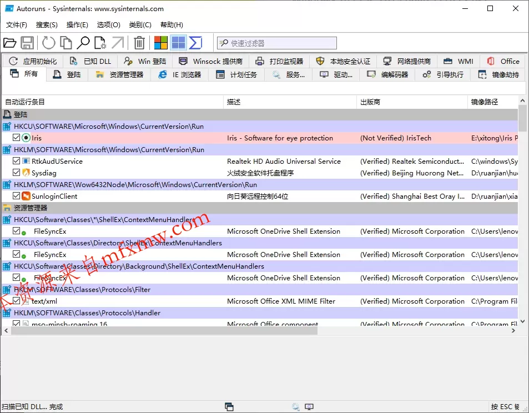Click the horizontal scrollbar right arrow
Screen dimensions: 529x413
[x=513, y=331]
